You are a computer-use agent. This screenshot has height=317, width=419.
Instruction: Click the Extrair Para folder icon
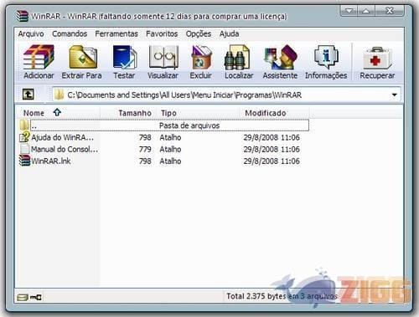tap(83, 57)
